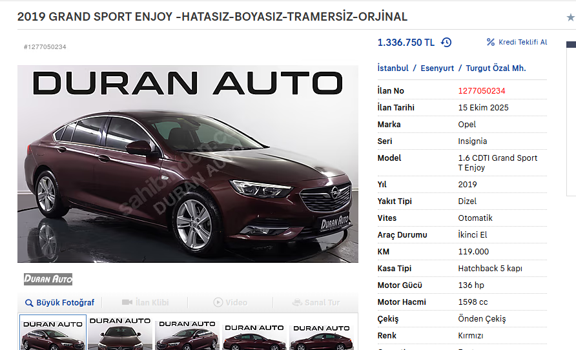Click the price history clock icon

tap(446, 42)
